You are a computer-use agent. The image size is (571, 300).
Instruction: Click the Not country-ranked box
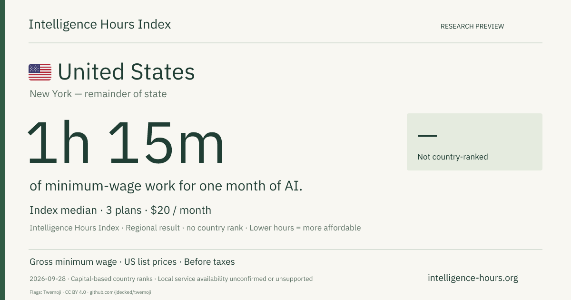474,142
